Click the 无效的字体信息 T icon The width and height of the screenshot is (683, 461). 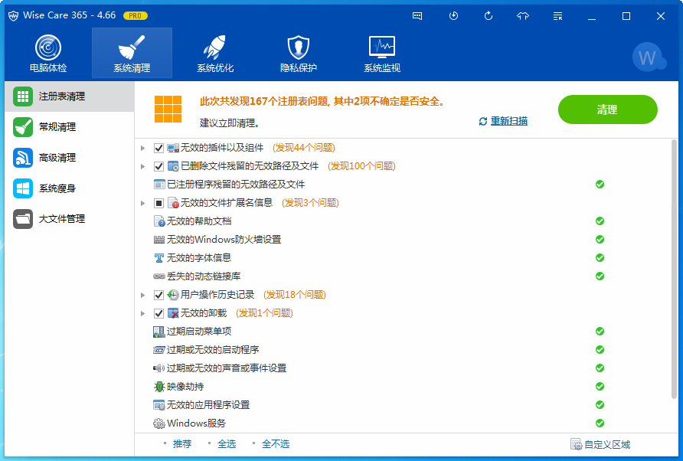coord(159,258)
